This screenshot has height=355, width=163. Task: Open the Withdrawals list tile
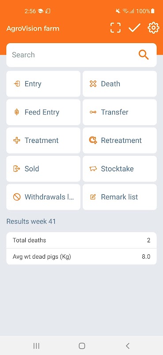tap(43, 197)
